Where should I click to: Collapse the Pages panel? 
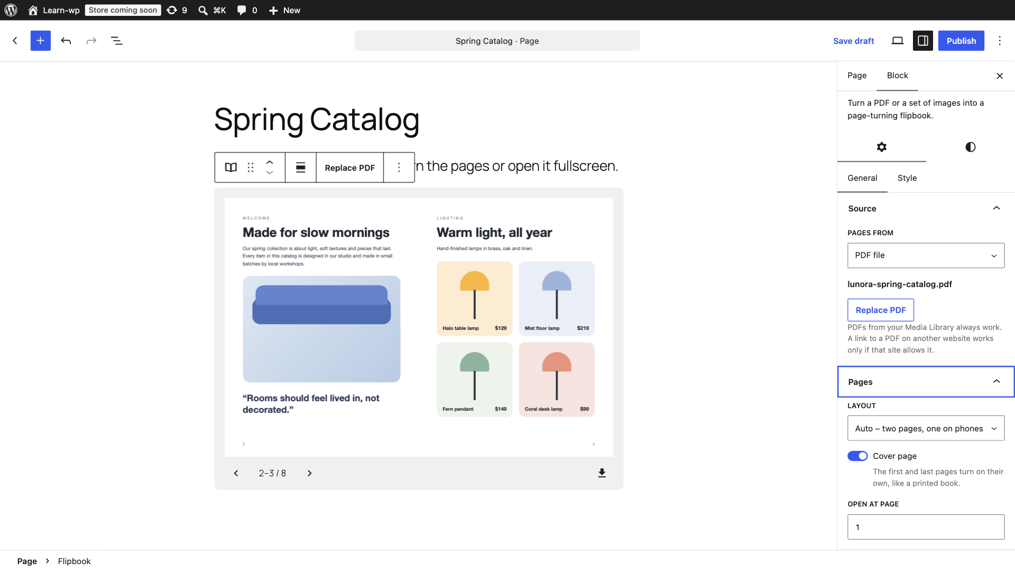coord(926,382)
